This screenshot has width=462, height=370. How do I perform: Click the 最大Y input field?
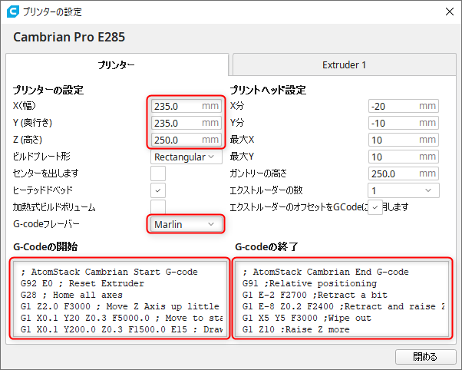tap(404, 157)
